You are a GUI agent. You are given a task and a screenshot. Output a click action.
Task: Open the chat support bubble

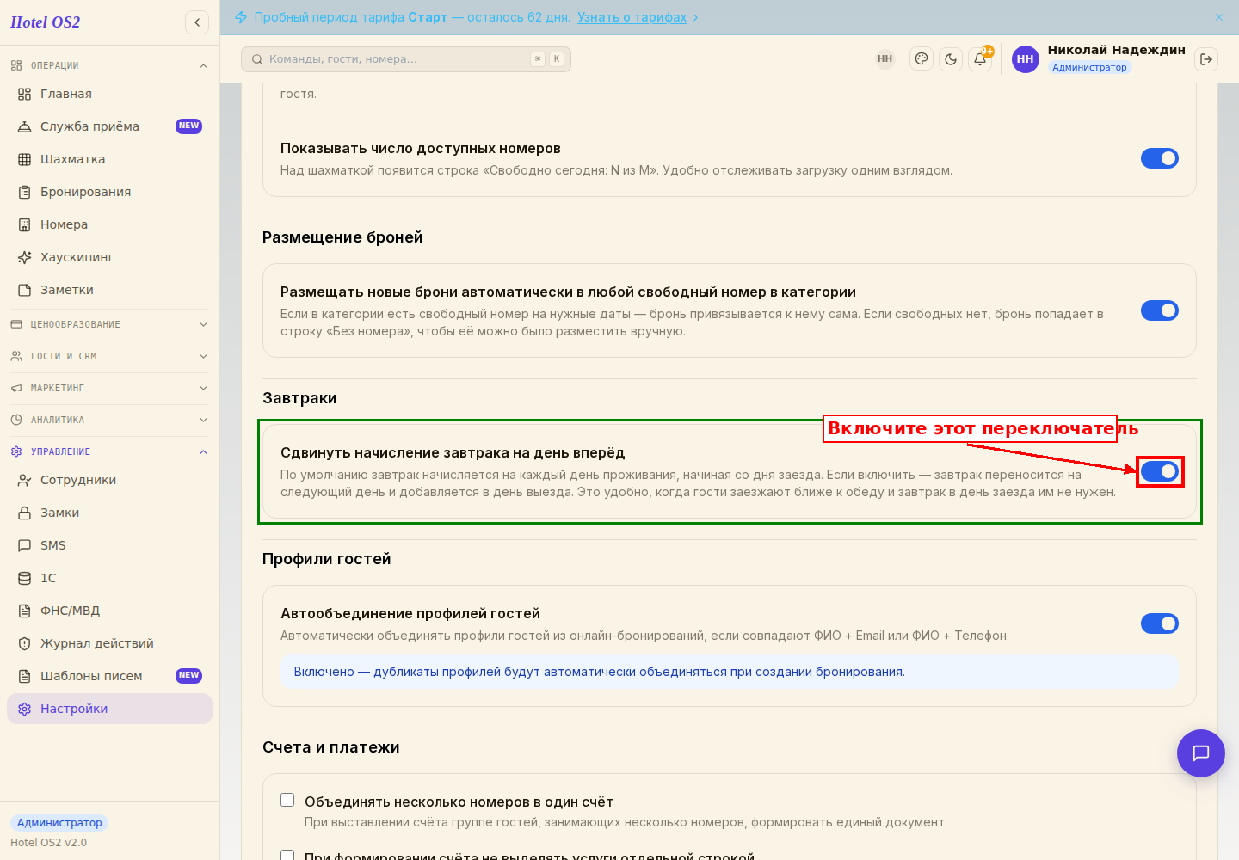pyautogui.click(x=1201, y=753)
